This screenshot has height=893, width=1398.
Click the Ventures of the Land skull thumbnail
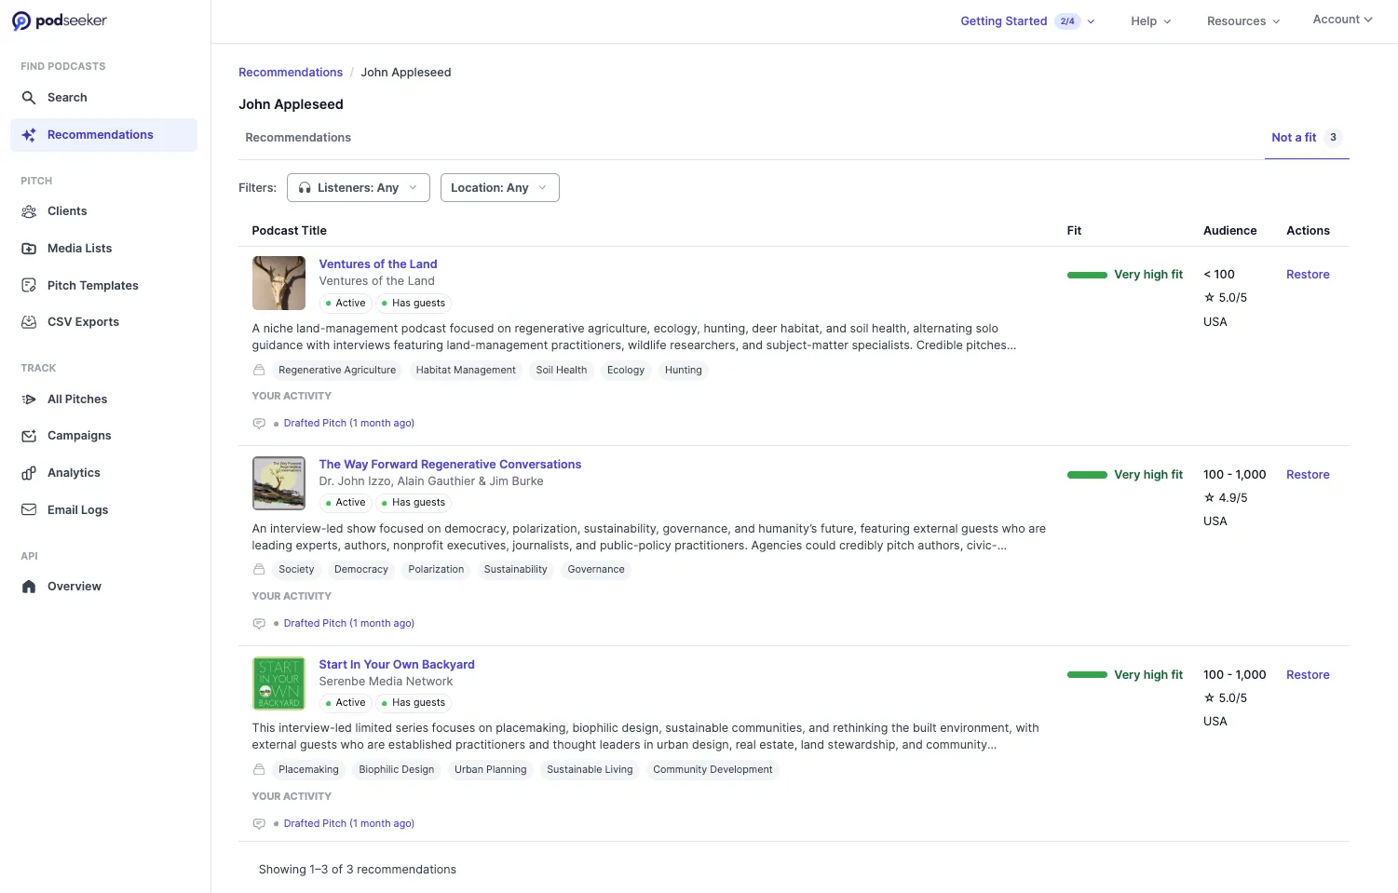pyautogui.click(x=278, y=283)
